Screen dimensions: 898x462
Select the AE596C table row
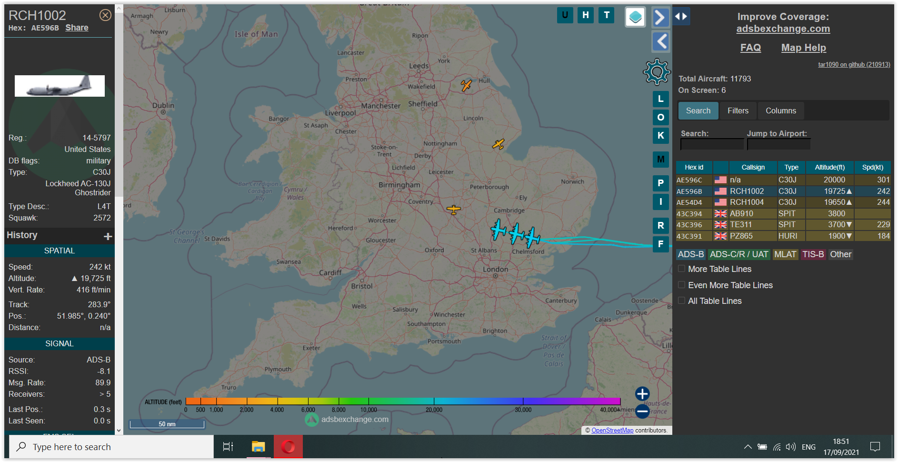pos(783,180)
